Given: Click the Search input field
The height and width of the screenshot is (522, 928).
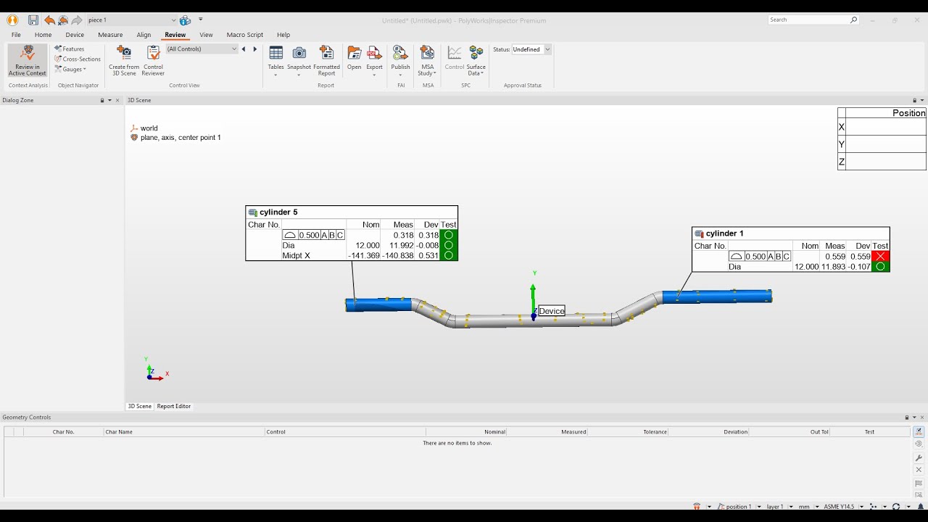Looking at the screenshot, I should [808, 20].
